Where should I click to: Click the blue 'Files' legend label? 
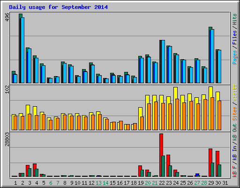[x=235, y=38]
